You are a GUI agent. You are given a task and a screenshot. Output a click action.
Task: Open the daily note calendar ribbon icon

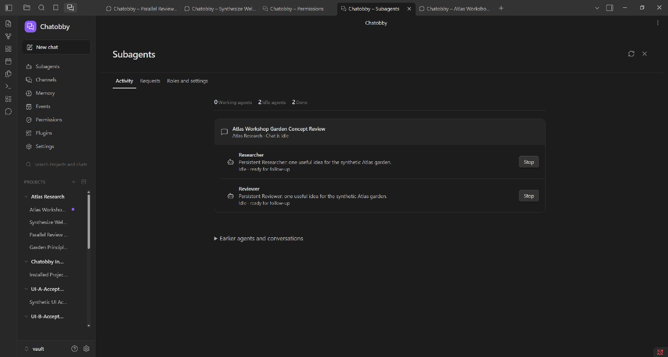click(x=8, y=61)
